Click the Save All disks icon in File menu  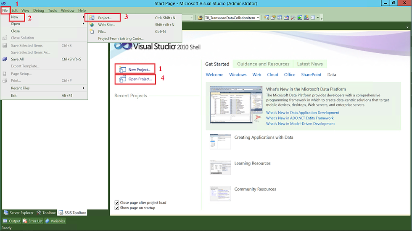tap(5, 59)
